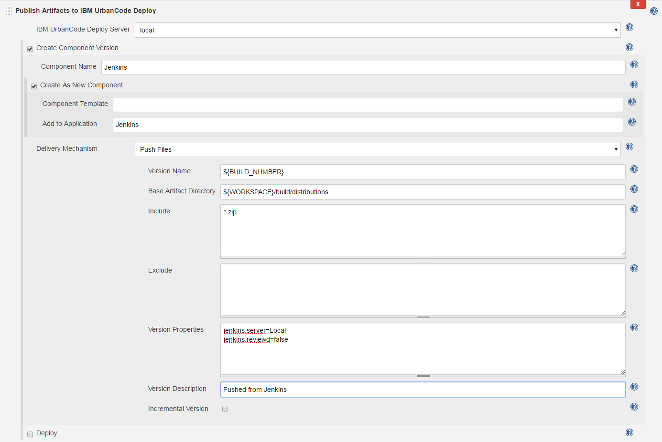Open help for IBM UrbanCode Deploy Server
The height and width of the screenshot is (442, 662).
(629, 28)
